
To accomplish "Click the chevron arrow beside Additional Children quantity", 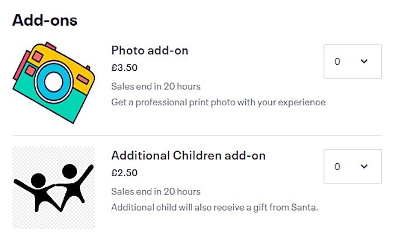I will (364, 167).
